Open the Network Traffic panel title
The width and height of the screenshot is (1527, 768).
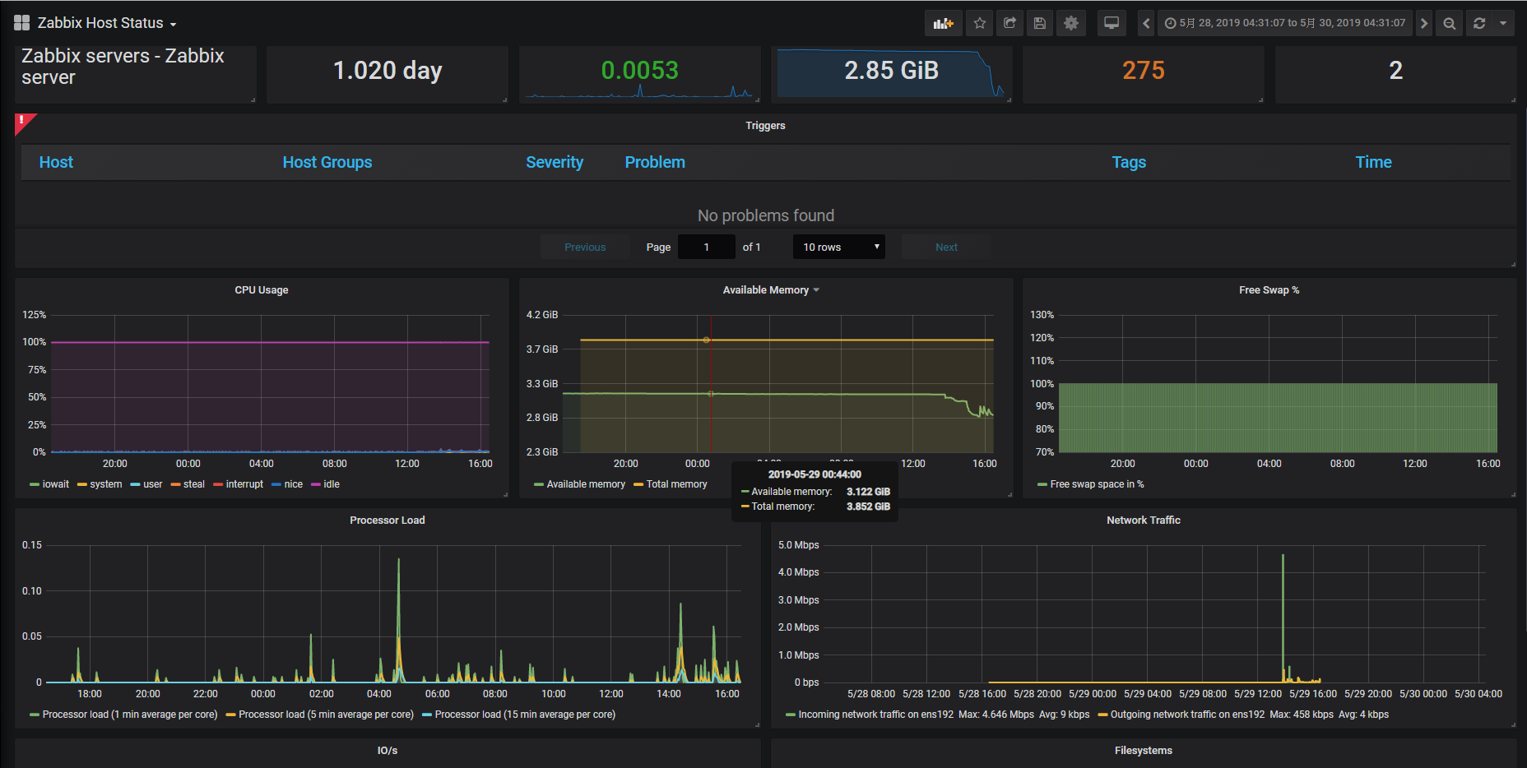(x=1143, y=520)
